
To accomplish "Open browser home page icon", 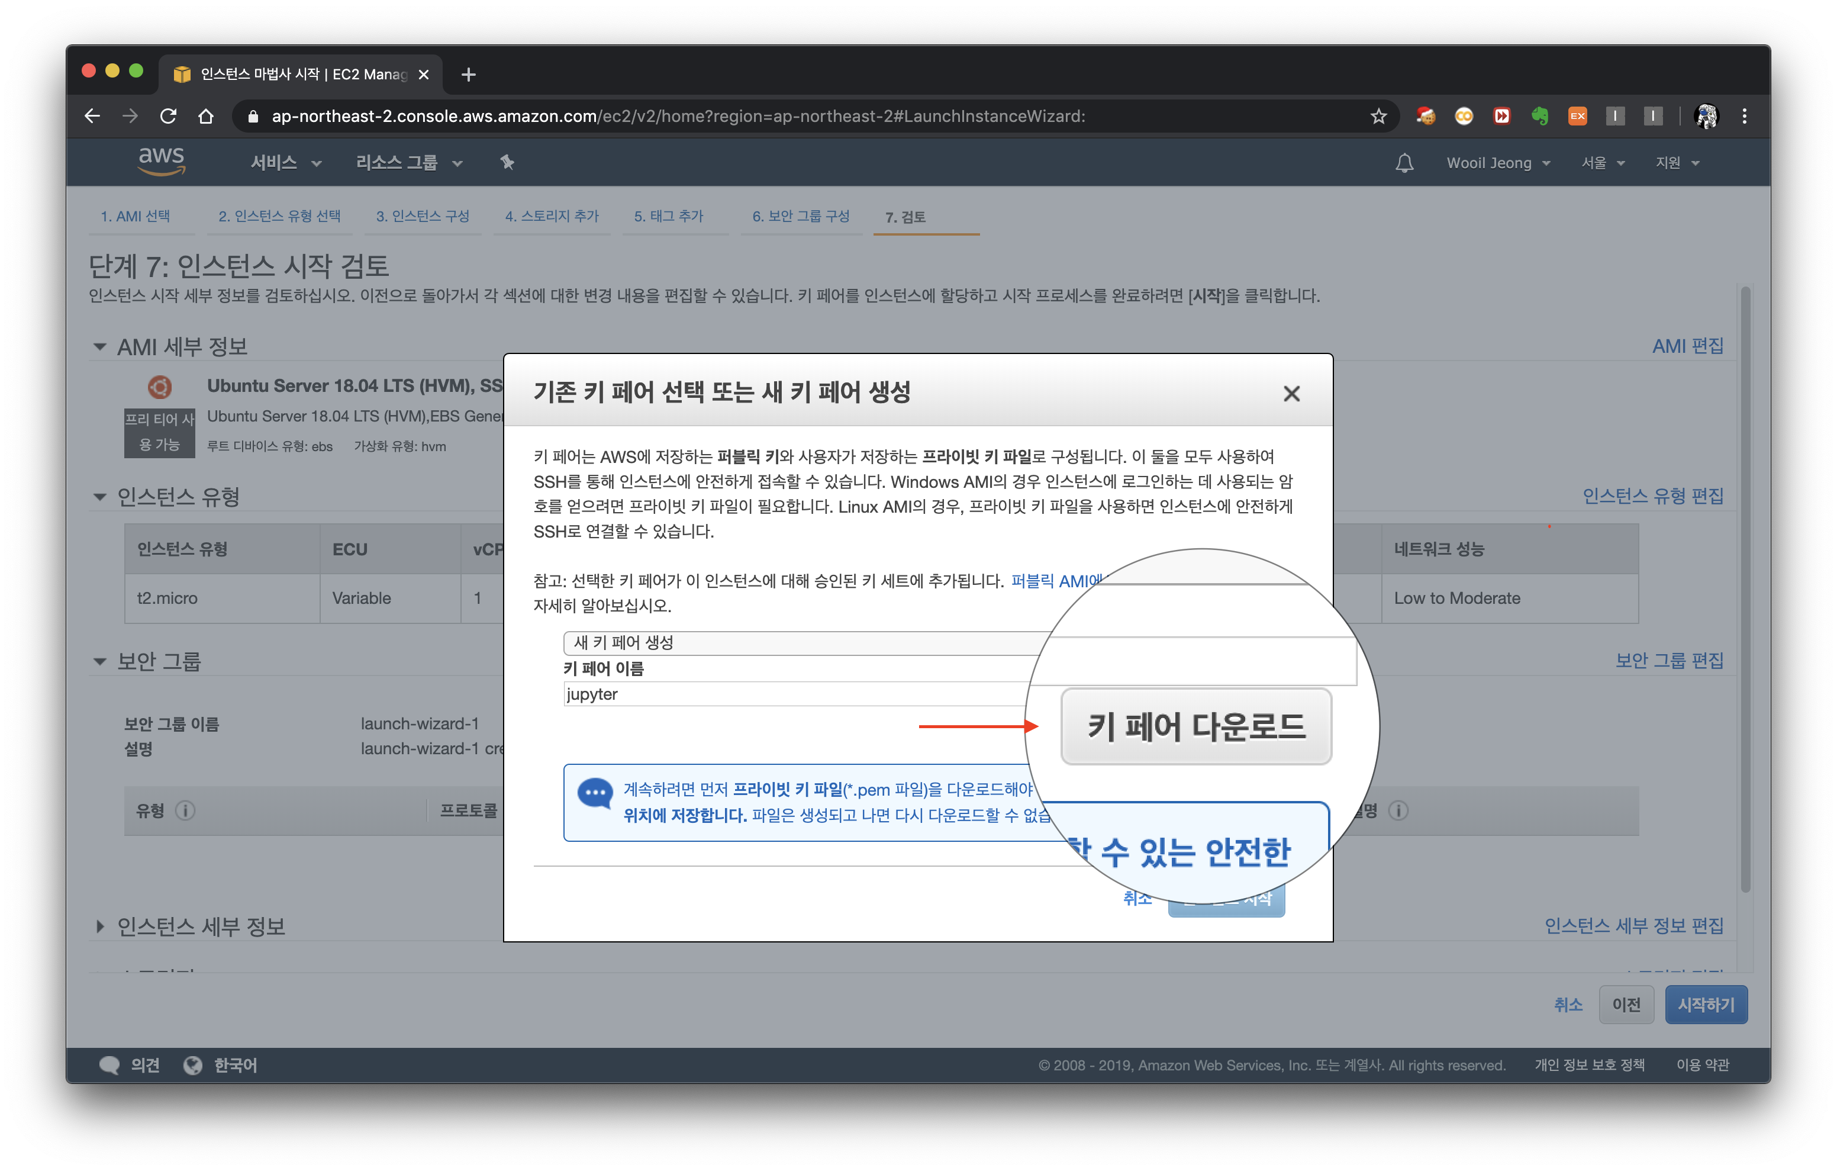I will (206, 116).
